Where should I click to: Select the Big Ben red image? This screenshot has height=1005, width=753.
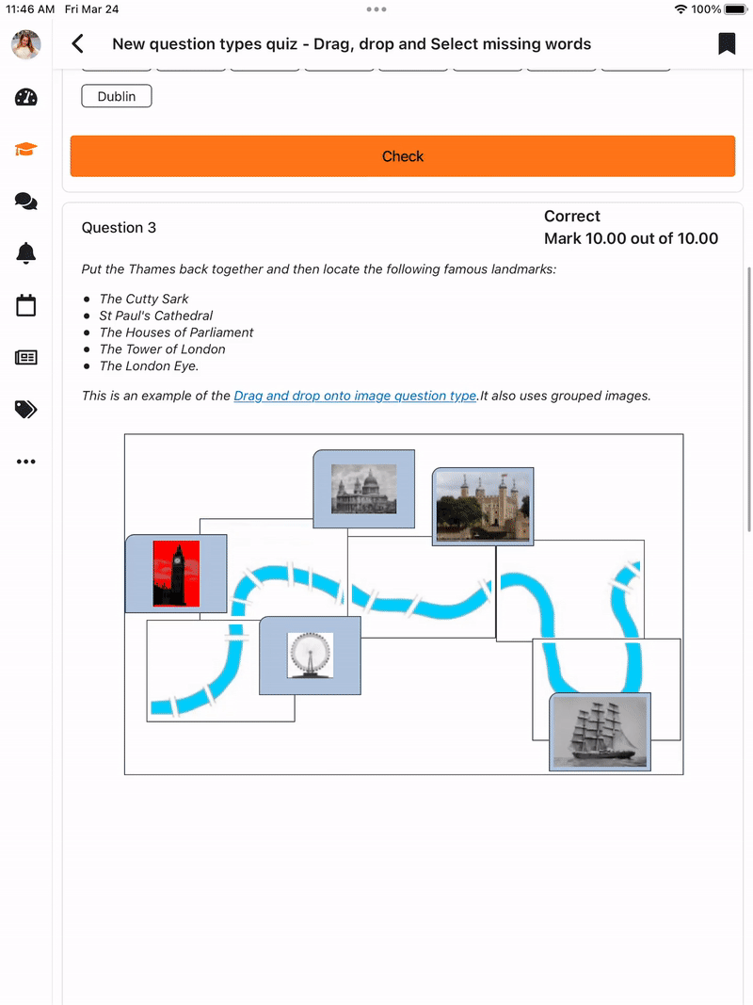click(x=176, y=574)
